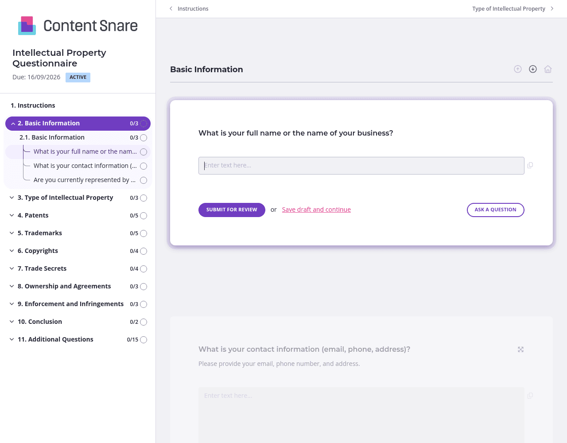This screenshot has width=567, height=443.
Task: Toggle status circle for contact information question
Action: pos(144,166)
